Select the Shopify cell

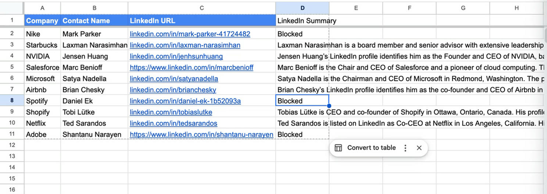pyautogui.click(x=43, y=112)
